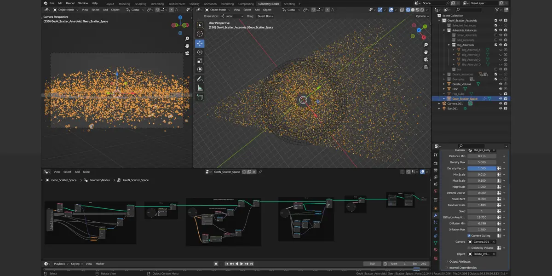Click the play animation button
Viewport: 552px width, 276px height.
click(x=242, y=264)
